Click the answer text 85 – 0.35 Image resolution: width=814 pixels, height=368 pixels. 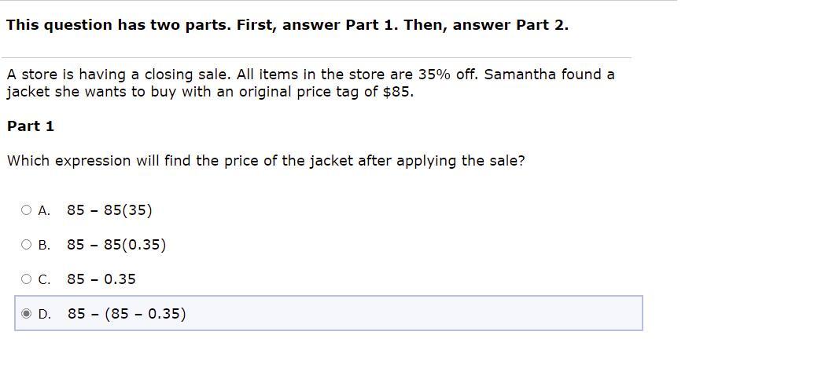click(x=101, y=279)
